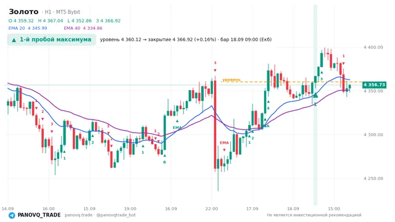Click the 15:00 time axis label

click(334, 208)
